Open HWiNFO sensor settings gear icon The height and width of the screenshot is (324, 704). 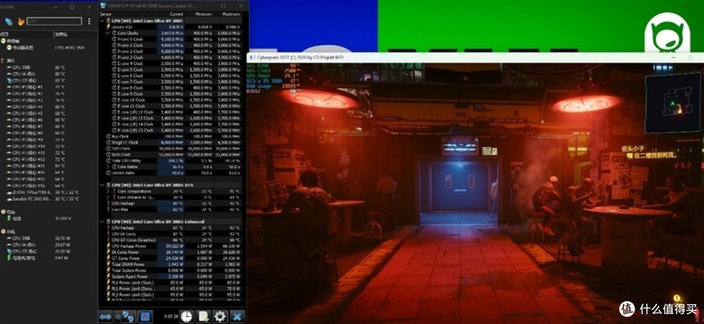pyautogui.click(x=220, y=316)
